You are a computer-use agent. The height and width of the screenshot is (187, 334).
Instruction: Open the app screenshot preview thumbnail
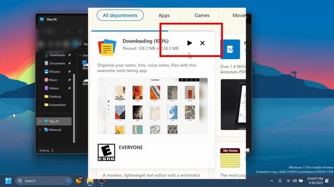pos(152,106)
